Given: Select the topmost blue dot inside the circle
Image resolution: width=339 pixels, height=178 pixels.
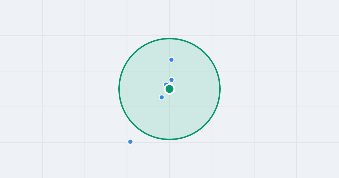Looking at the screenshot, I should 171,60.
